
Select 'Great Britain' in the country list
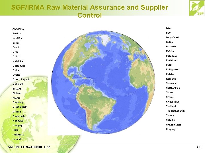[x=20, y=107]
